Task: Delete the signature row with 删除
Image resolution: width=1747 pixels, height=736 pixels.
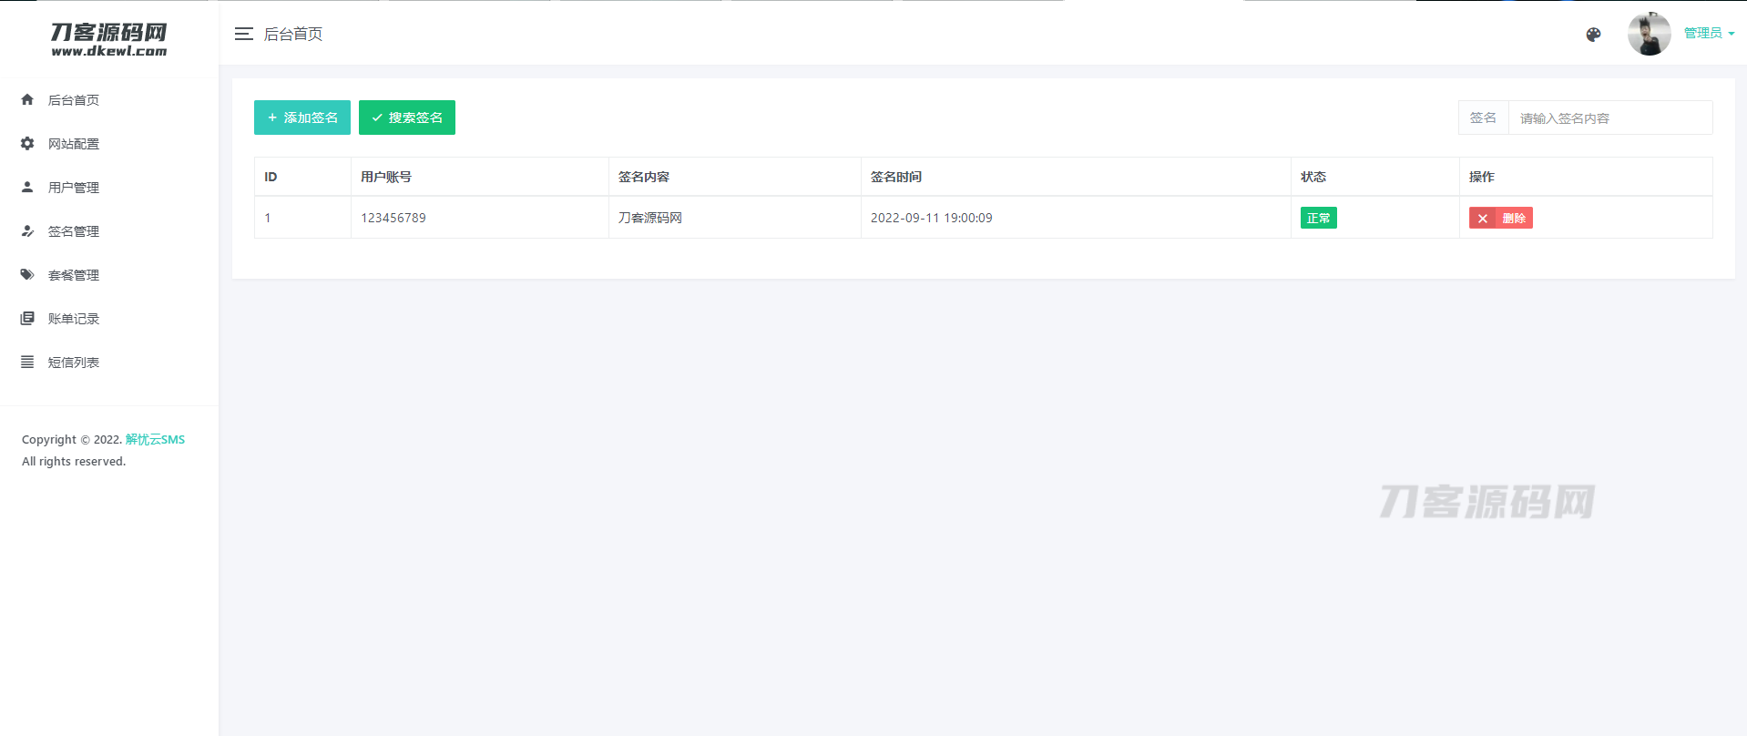Action: click(1500, 218)
